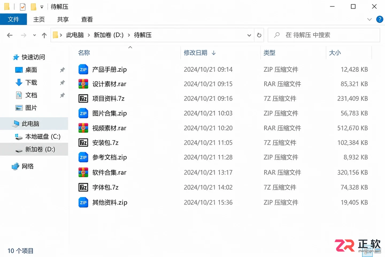Expand the chevron after 新加卷 (D:) in path

[x=129, y=35]
